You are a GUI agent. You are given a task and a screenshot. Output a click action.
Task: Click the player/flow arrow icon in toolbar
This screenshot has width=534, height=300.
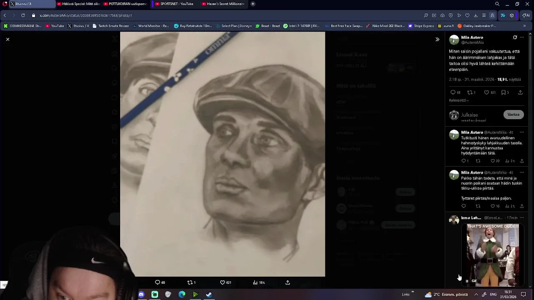tap(459, 15)
